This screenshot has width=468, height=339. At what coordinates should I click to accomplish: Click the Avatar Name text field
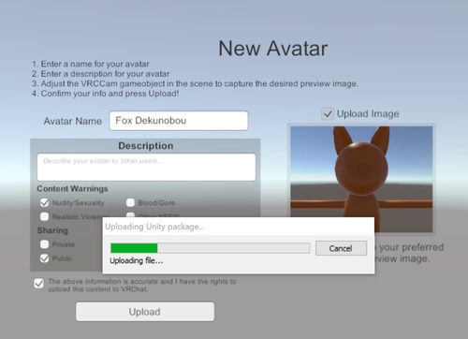179,121
